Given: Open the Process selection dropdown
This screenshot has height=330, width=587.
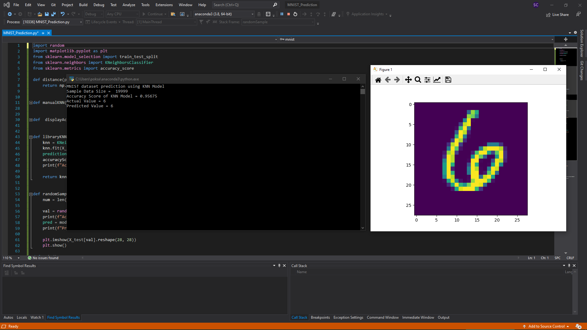Looking at the screenshot, I should point(81,22).
